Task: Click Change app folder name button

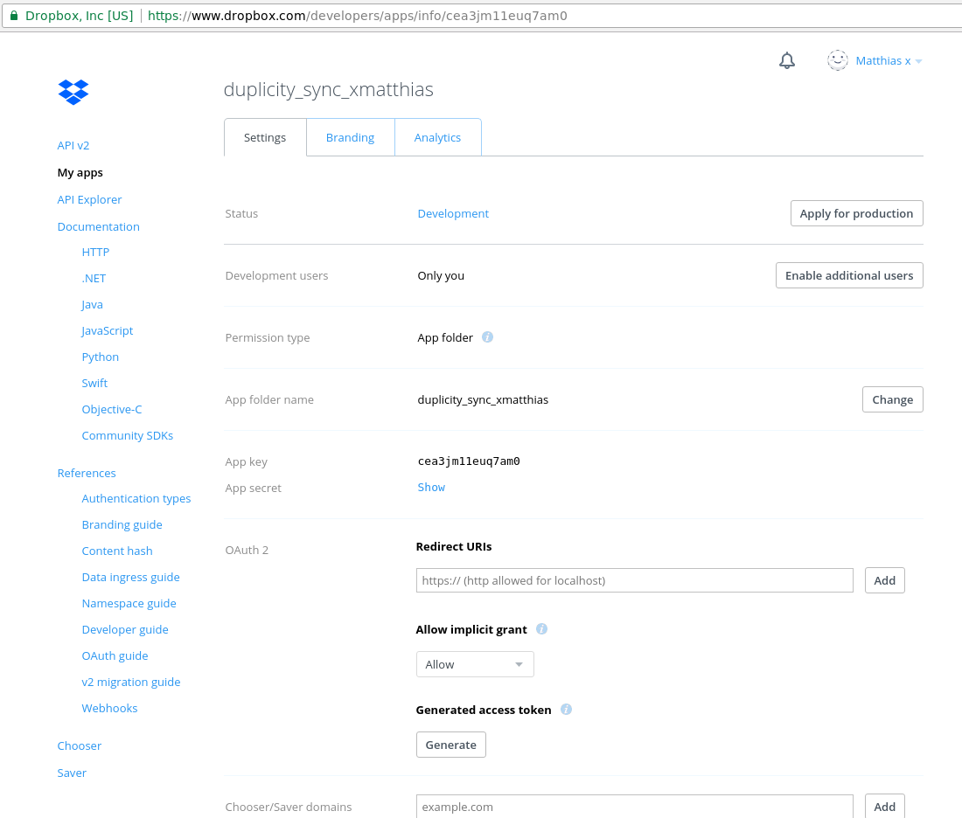Action: 893,399
